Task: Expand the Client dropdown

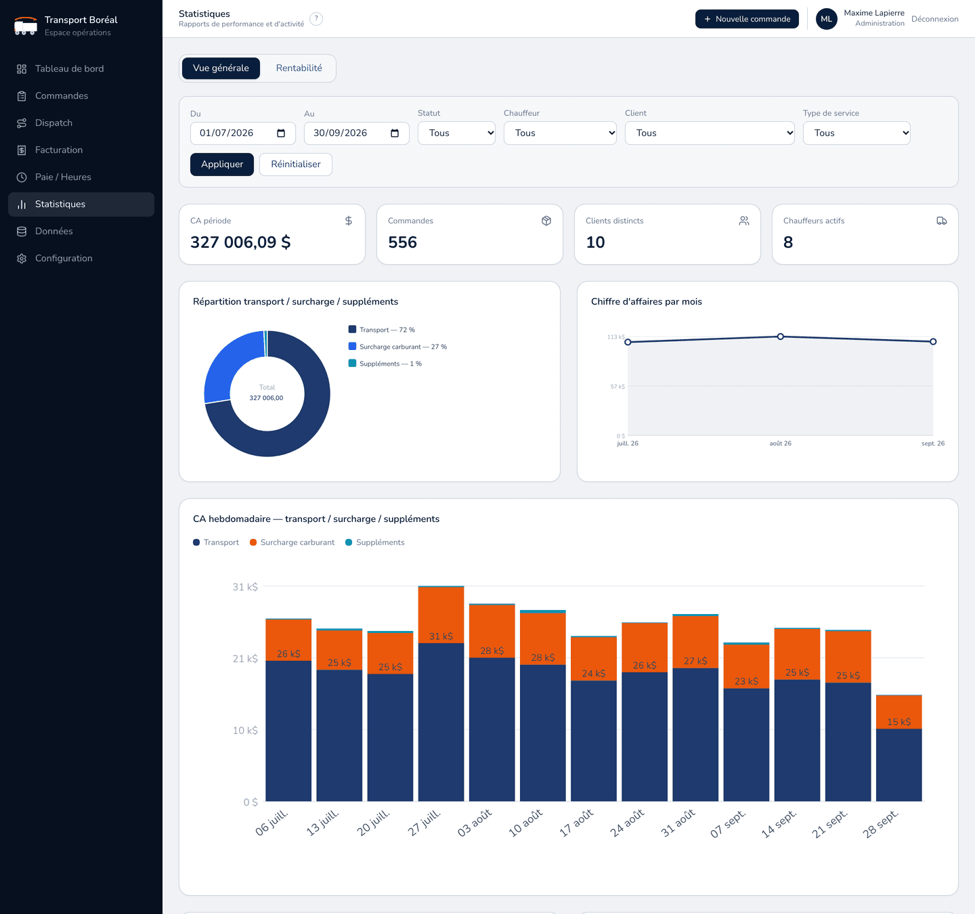Action: [710, 133]
